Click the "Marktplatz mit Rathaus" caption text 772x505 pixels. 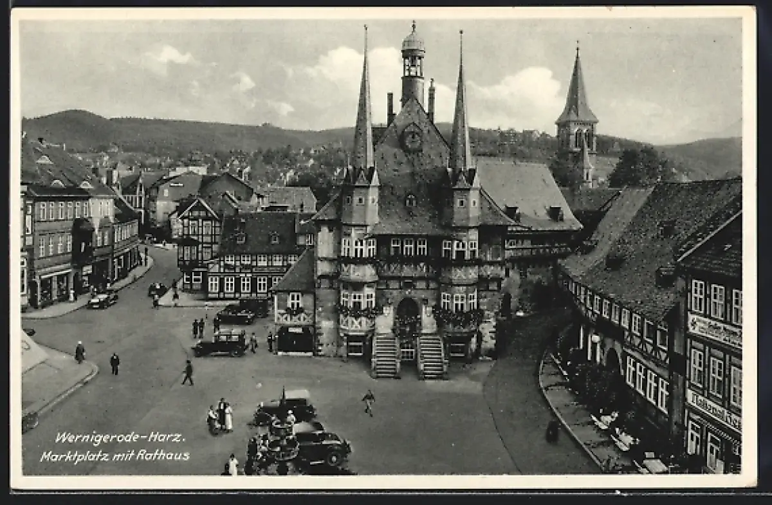point(115,456)
